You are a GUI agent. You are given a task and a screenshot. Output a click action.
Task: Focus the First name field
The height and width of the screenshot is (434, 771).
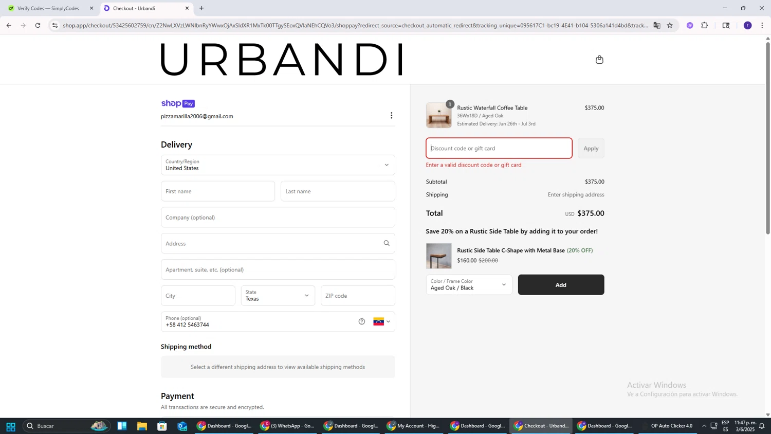pos(218,191)
